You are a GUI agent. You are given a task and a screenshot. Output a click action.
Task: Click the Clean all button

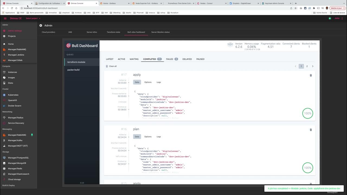click(111, 66)
